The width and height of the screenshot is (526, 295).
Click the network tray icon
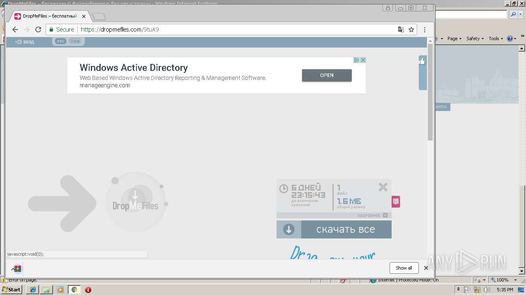pos(477,290)
